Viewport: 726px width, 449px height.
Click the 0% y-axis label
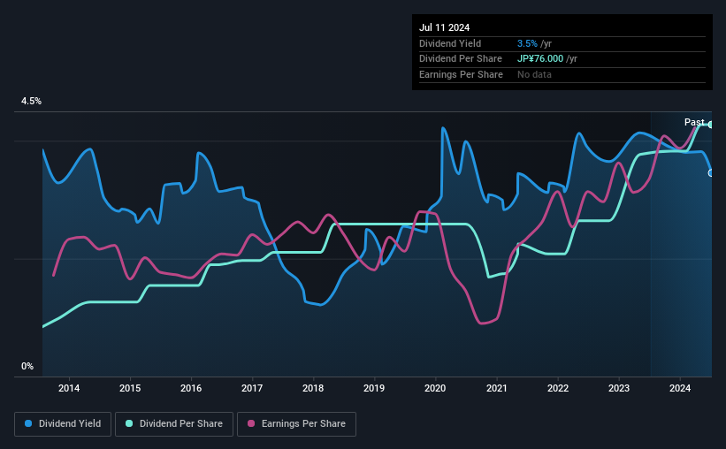click(x=27, y=366)
